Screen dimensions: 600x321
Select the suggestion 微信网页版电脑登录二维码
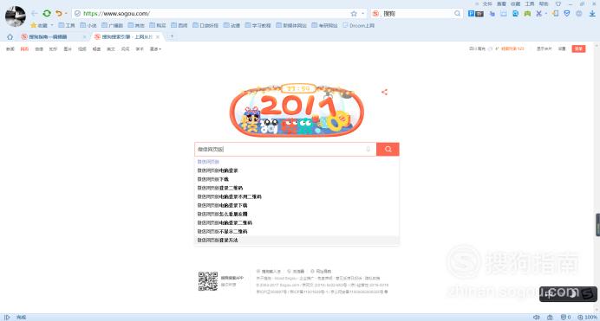click(x=297, y=223)
